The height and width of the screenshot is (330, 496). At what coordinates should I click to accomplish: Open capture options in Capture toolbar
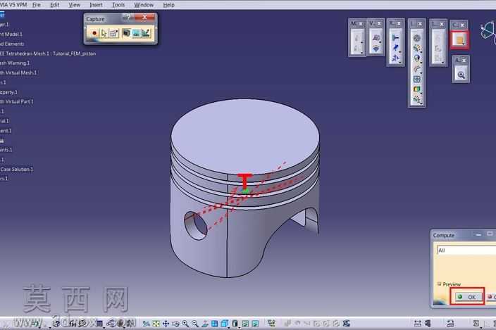pyautogui.click(x=114, y=33)
